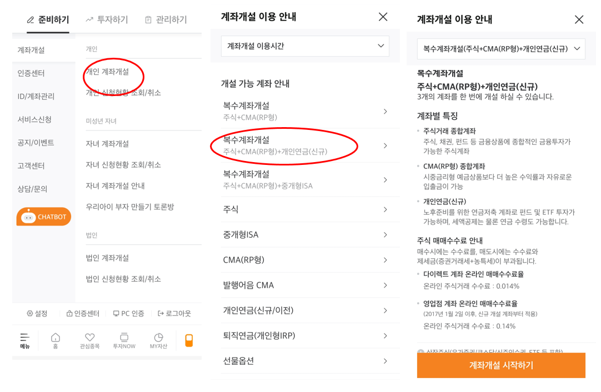Open the account selection dropdown showing 복수계좌개설

pos(501,49)
